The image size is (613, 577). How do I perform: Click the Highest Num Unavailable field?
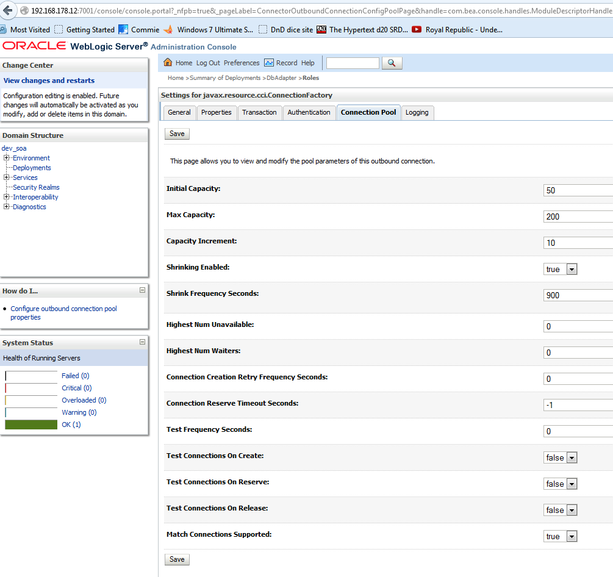[x=578, y=326]
